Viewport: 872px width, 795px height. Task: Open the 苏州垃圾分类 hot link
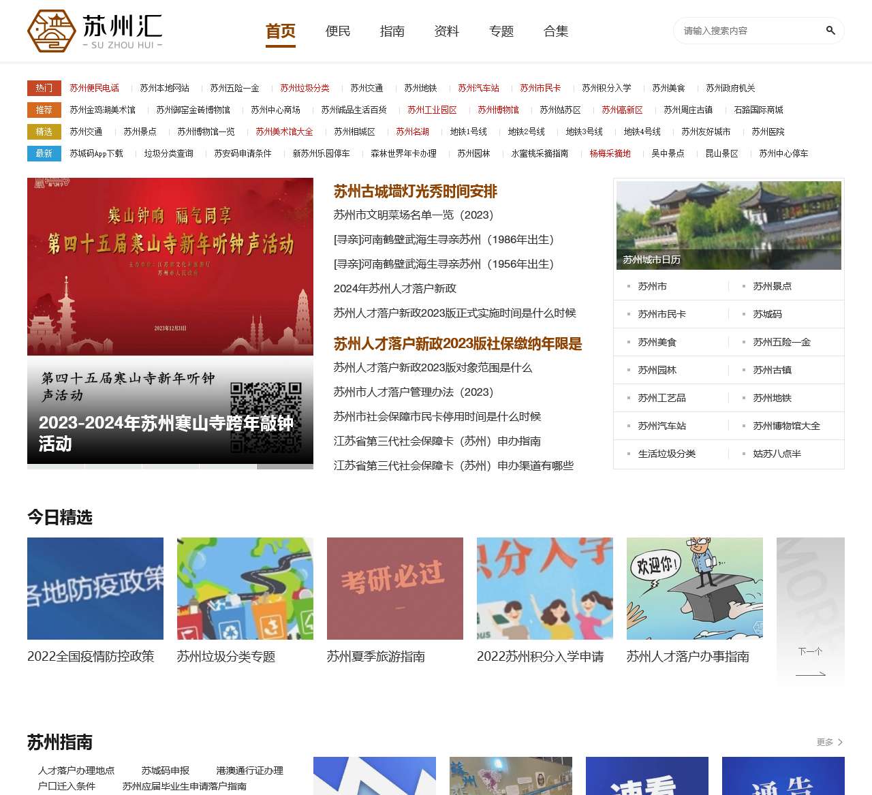click(305, 87)
